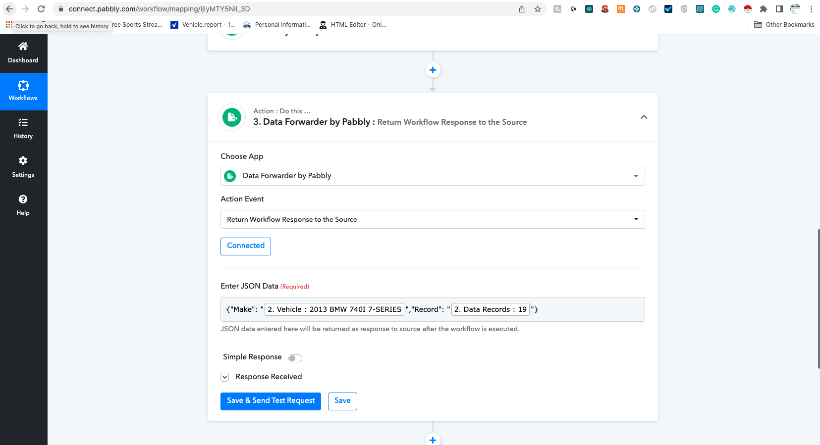Open the red SEO extension

click(605, 9)
